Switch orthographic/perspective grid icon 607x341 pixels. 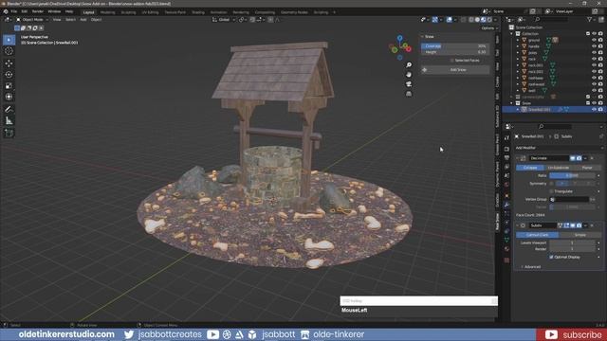pyautogui.click(x=409, y=94)
